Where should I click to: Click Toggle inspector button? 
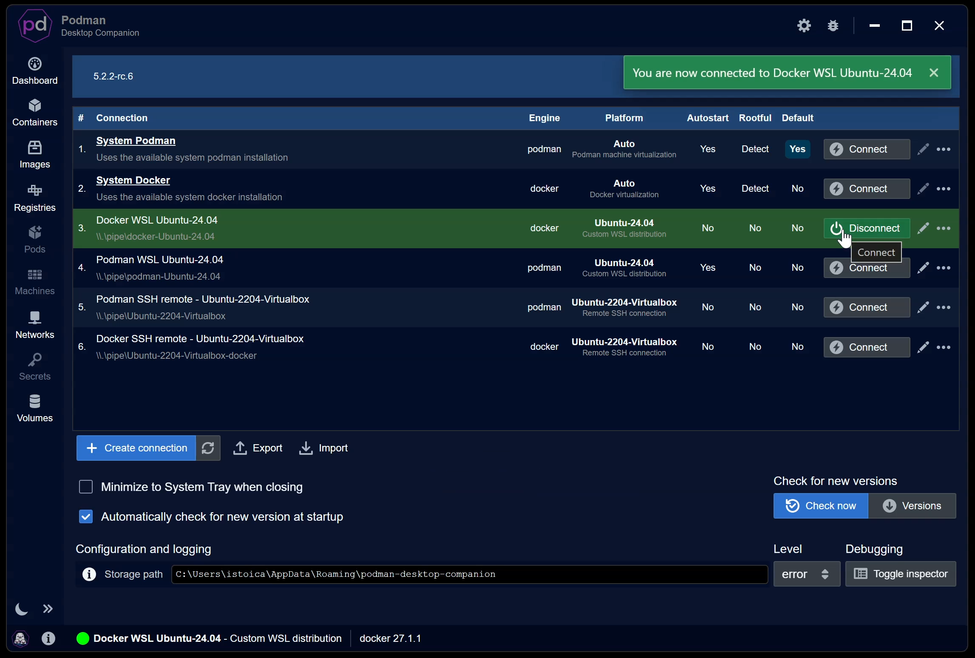pyautogui.click(x=901, y=574)
